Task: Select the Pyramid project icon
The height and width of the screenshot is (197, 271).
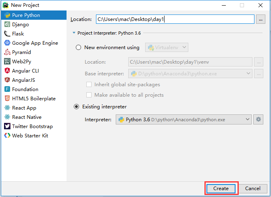Action: (x=7, y=52)
